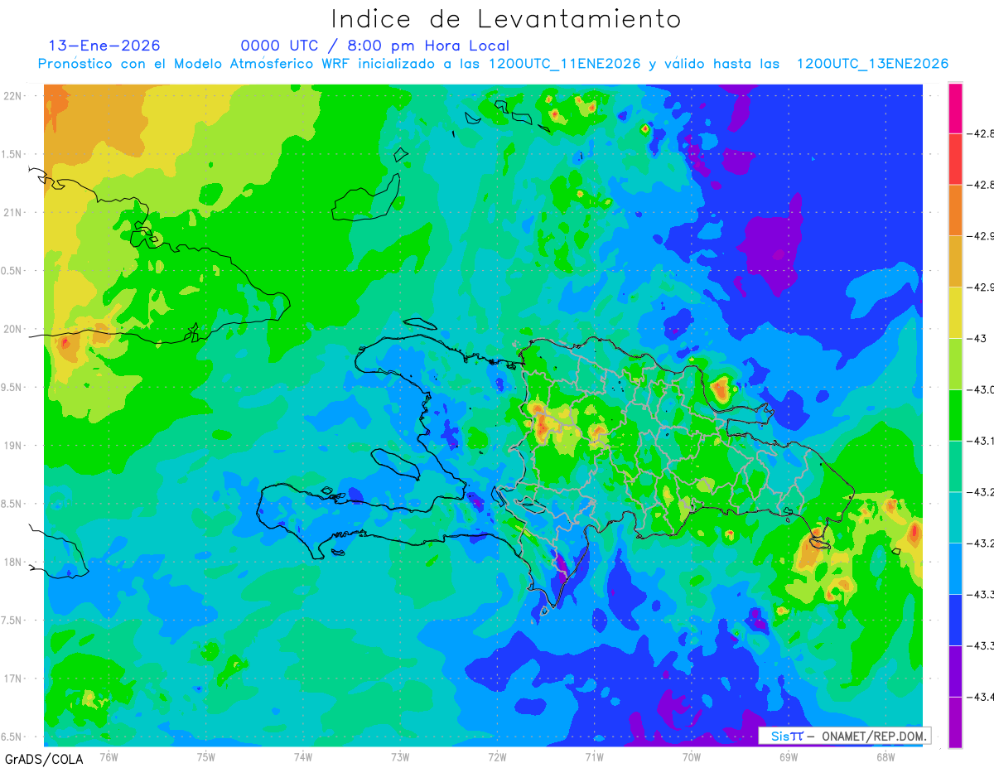Click the date text "13-Ene-2026"

(104, 46)
